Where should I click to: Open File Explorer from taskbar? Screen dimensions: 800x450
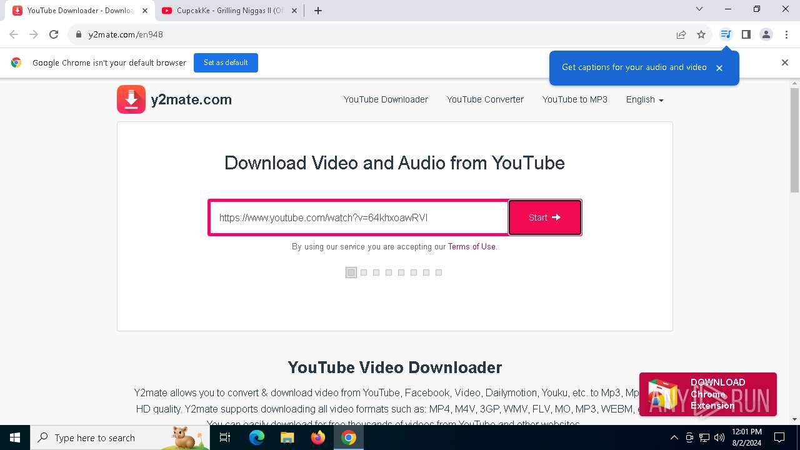click(x=287, y=437)
